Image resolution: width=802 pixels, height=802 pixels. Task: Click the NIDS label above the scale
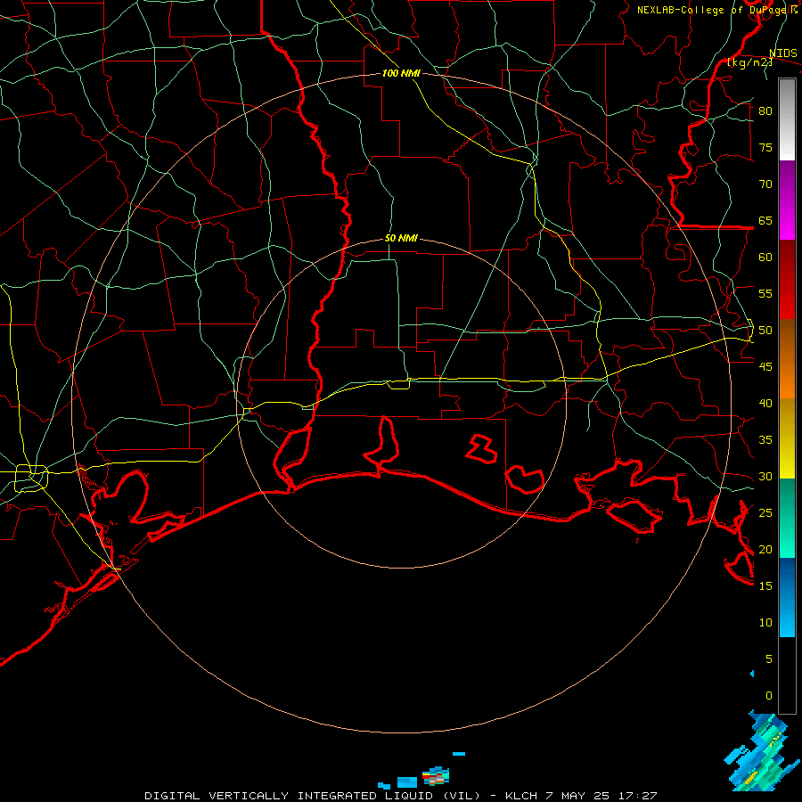coord(783,53)
